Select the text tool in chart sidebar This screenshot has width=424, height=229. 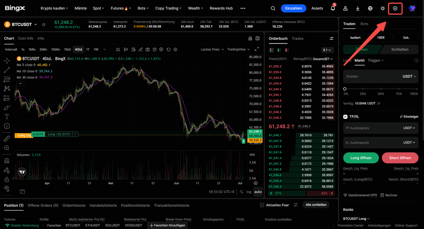coord(7,117)
